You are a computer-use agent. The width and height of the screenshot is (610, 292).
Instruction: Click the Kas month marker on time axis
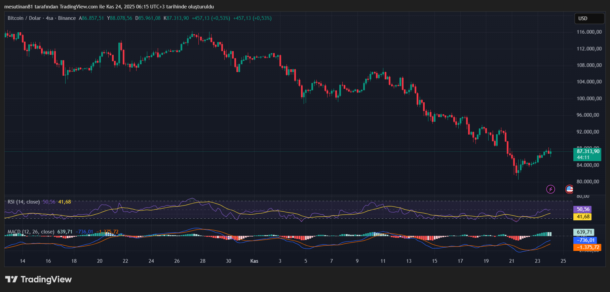[x=254, y=261]
